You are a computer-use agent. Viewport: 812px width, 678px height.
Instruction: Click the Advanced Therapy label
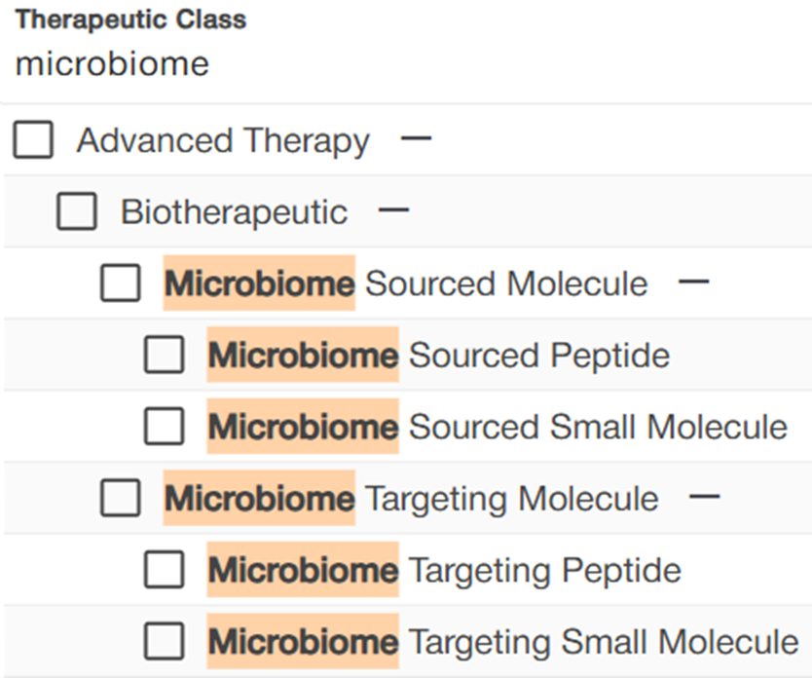[223, 141]
